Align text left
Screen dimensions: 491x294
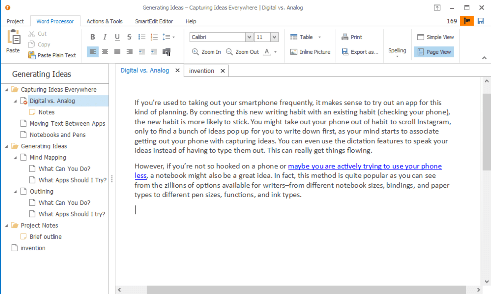tap(93, 52)
